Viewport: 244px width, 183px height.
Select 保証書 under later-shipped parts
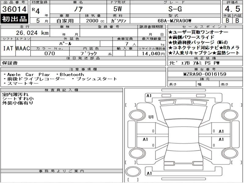tap(10, 63)
